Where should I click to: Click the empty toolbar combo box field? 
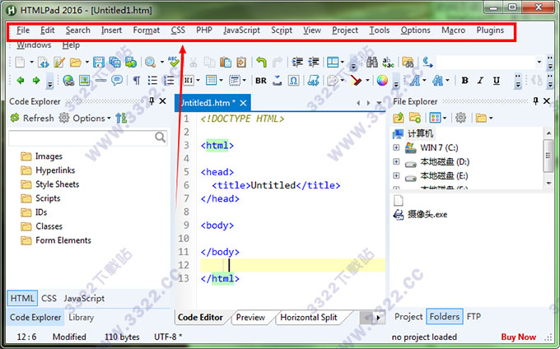[x=489, y=63]
